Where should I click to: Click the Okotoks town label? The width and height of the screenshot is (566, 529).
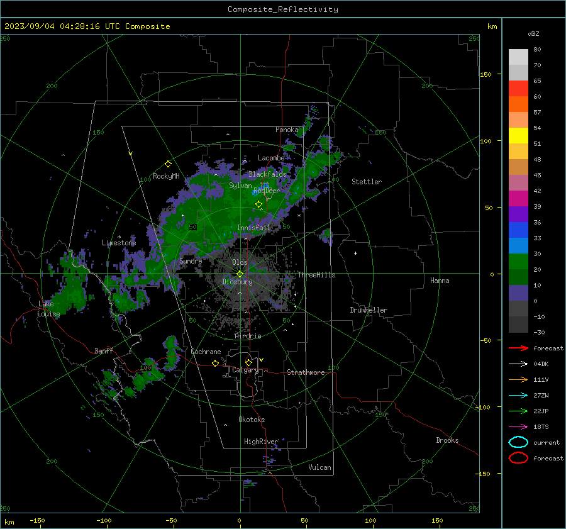[252, 420]
